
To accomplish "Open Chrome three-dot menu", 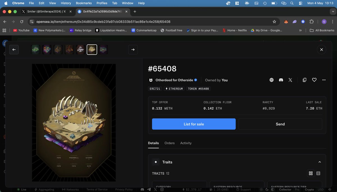I will pos(332,22).
